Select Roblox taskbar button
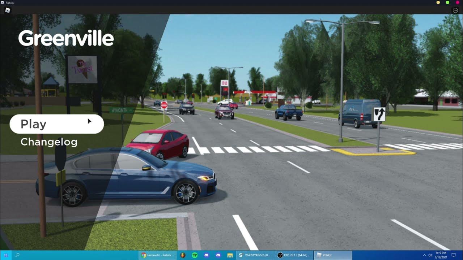The image size is (463, 260). [x=333, y=255]
